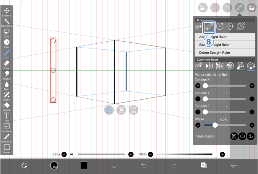Open the black color swatch
258x174 pixels.
(x=84, y=165)
